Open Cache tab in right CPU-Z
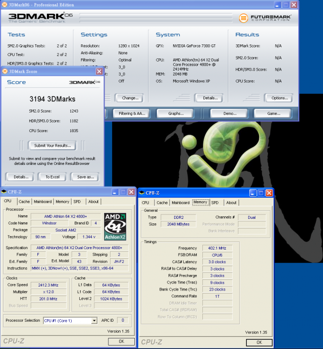The width and height of the screenshot is (323, 349). 162,203
